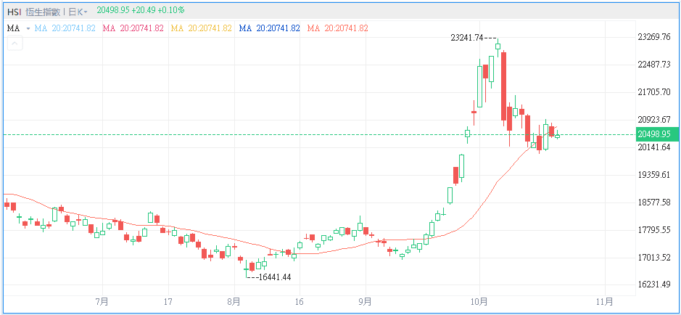Click the 11月 date axis label
Image resolution: width=681 pixels, height=315 pixels.
[606, 300]
